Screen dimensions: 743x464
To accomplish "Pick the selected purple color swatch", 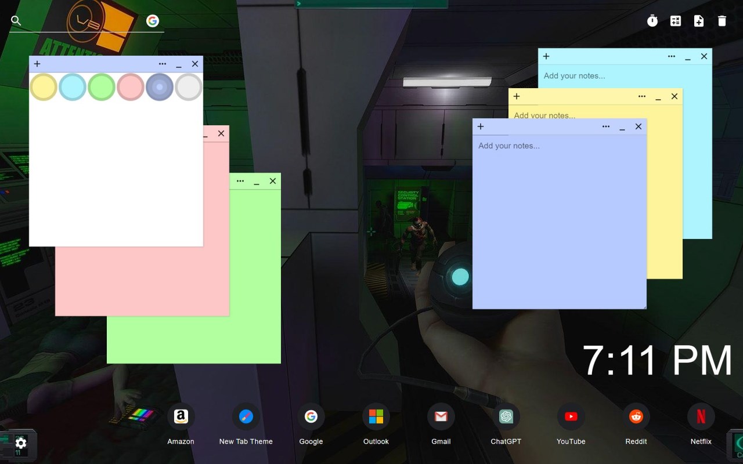I will 160,87.
